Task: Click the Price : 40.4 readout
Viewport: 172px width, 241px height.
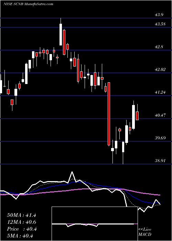Action: pos(22,229)
